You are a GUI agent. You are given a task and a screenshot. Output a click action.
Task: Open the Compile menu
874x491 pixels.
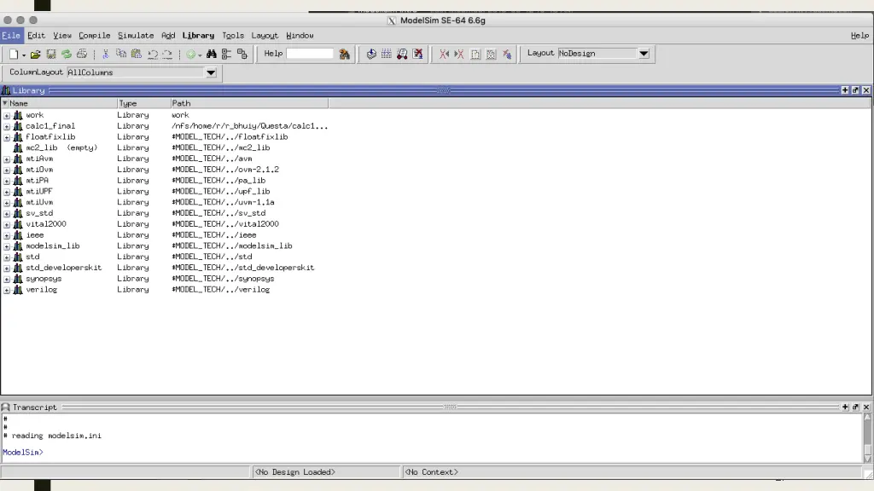pos(94,36)
